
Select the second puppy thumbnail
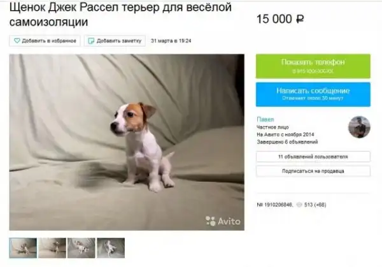(52, 248)
